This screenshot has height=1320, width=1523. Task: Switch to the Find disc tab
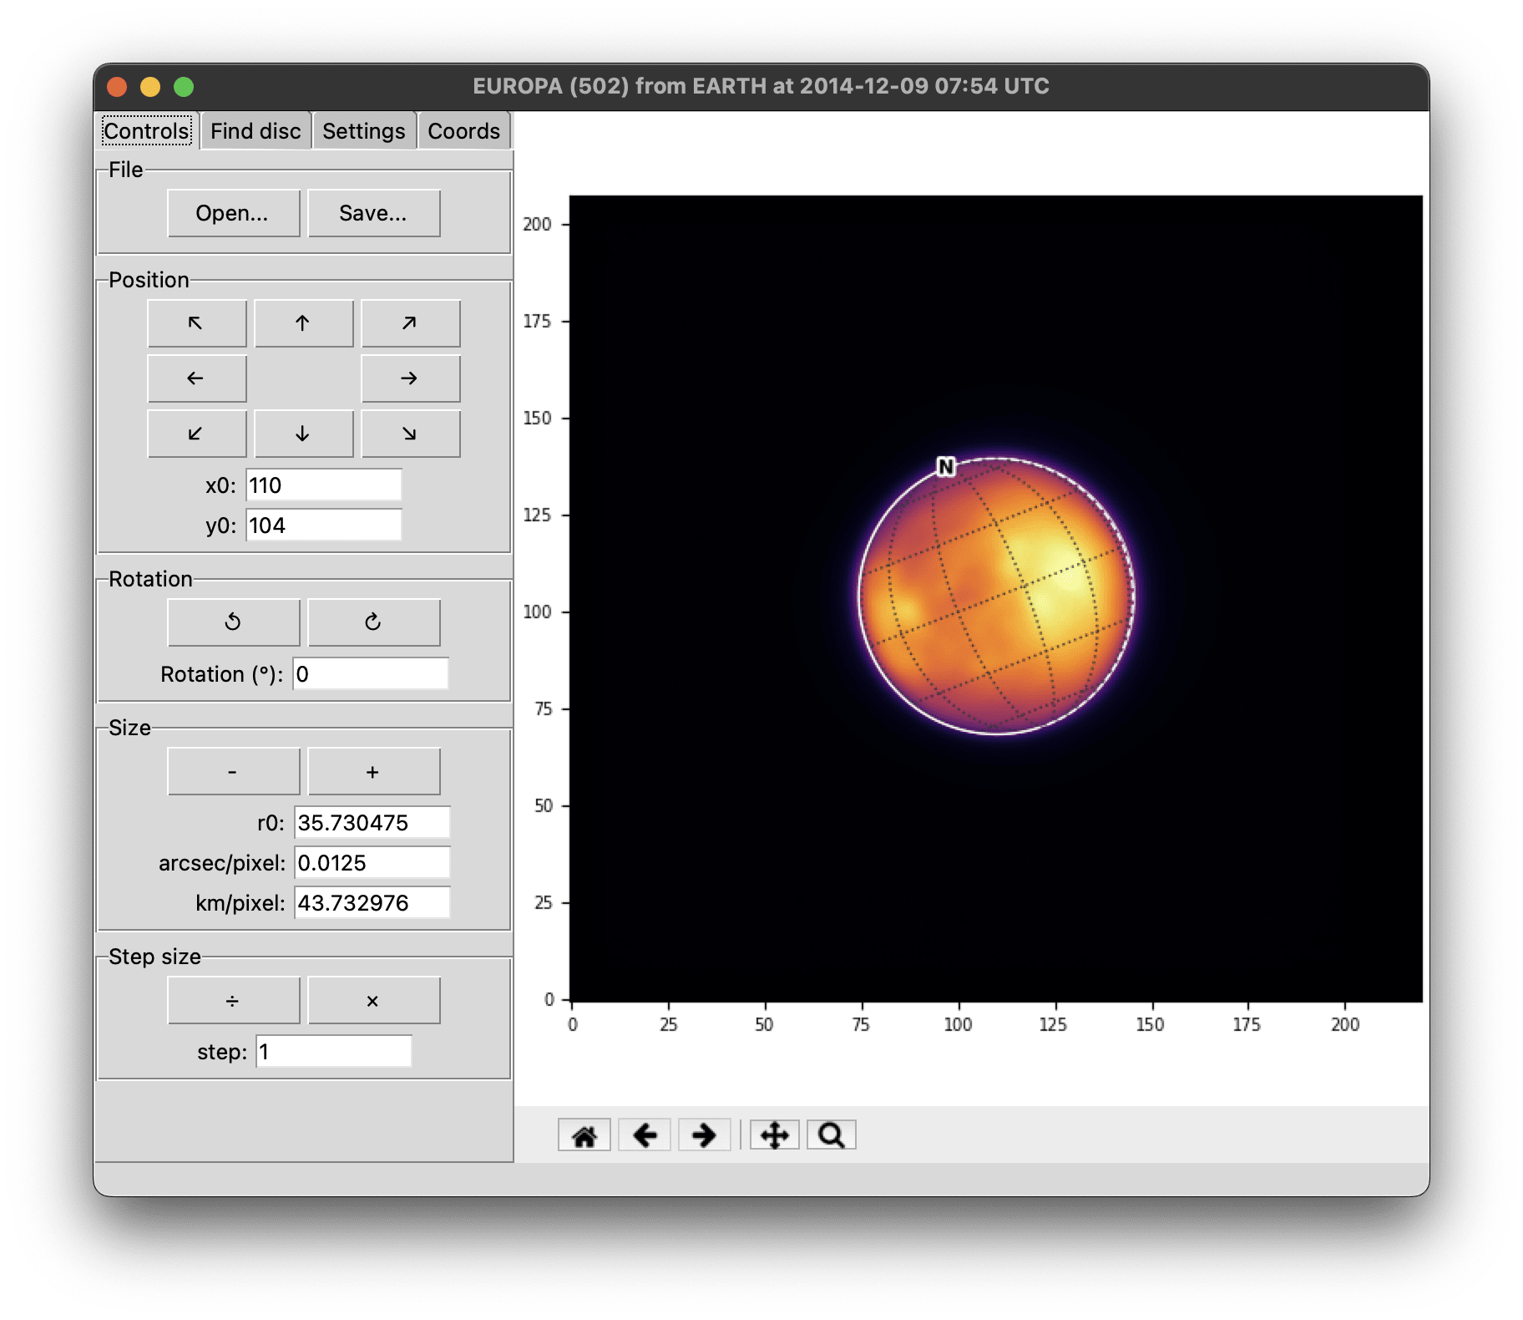click(255, 130)
